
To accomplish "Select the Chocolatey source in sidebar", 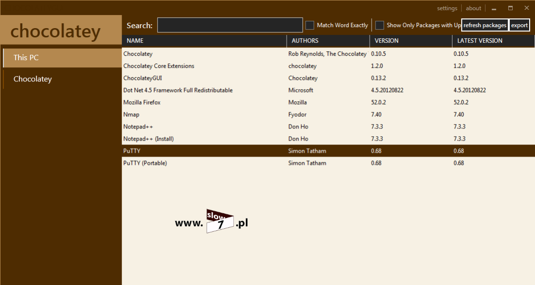I will click(x=62, y=79).
